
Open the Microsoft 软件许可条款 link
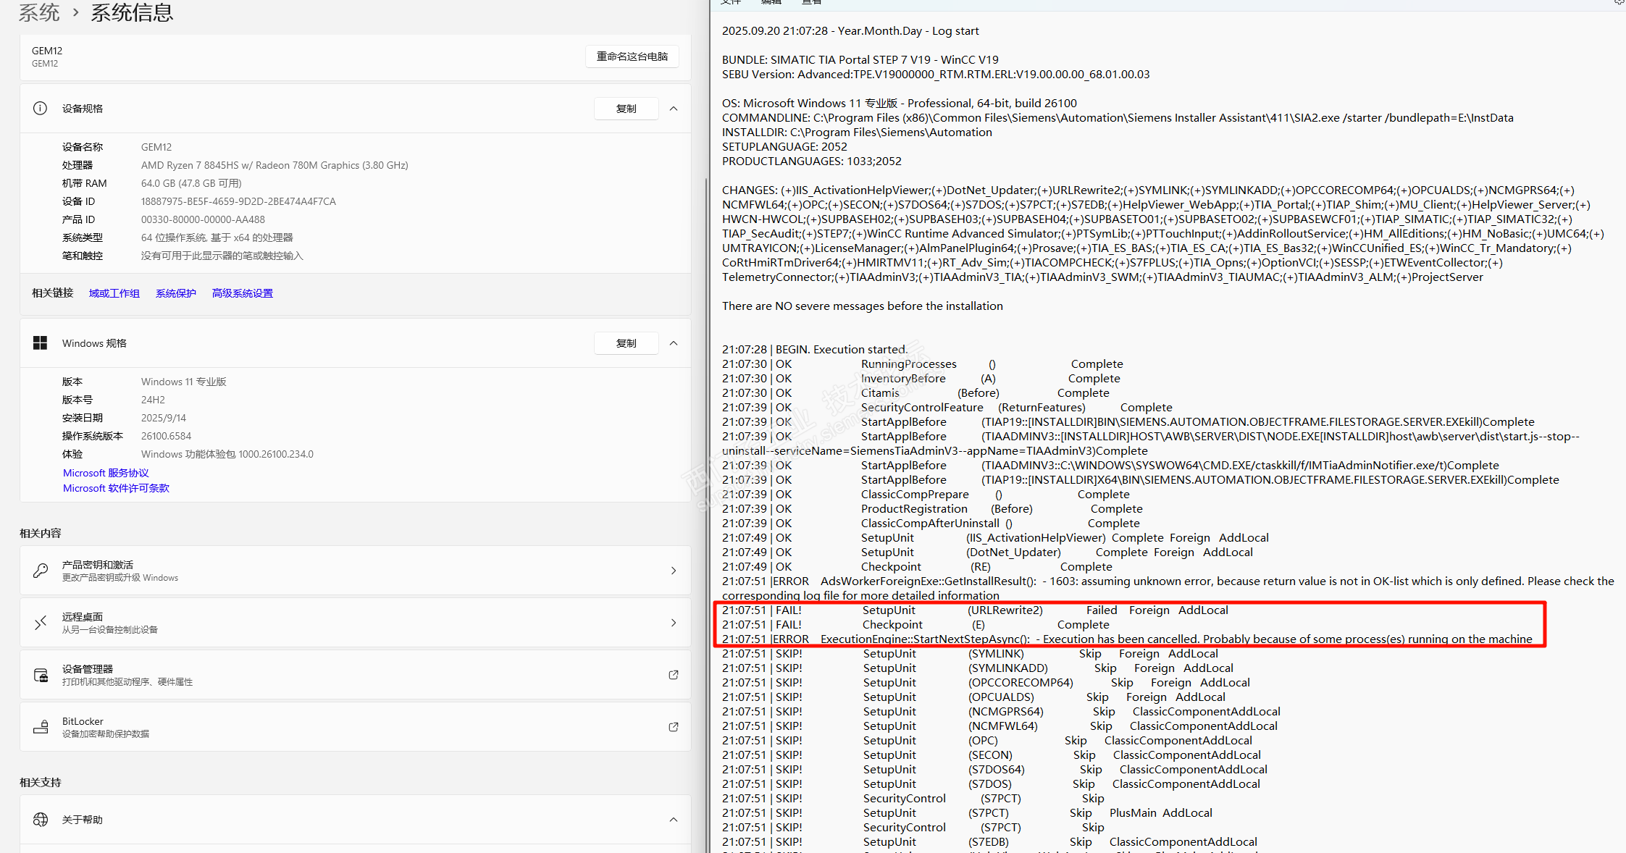tap(116, 488)
